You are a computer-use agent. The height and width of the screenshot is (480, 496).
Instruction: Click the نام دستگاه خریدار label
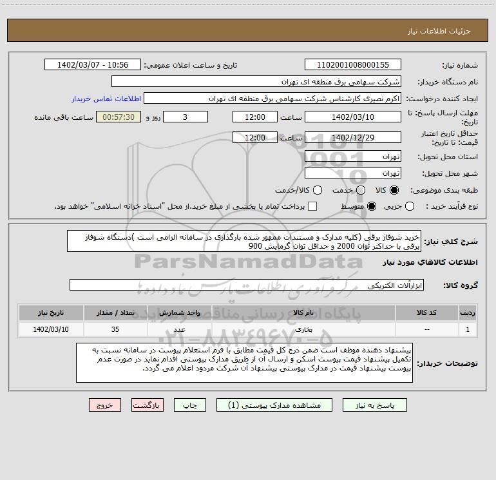pos(448,82)
